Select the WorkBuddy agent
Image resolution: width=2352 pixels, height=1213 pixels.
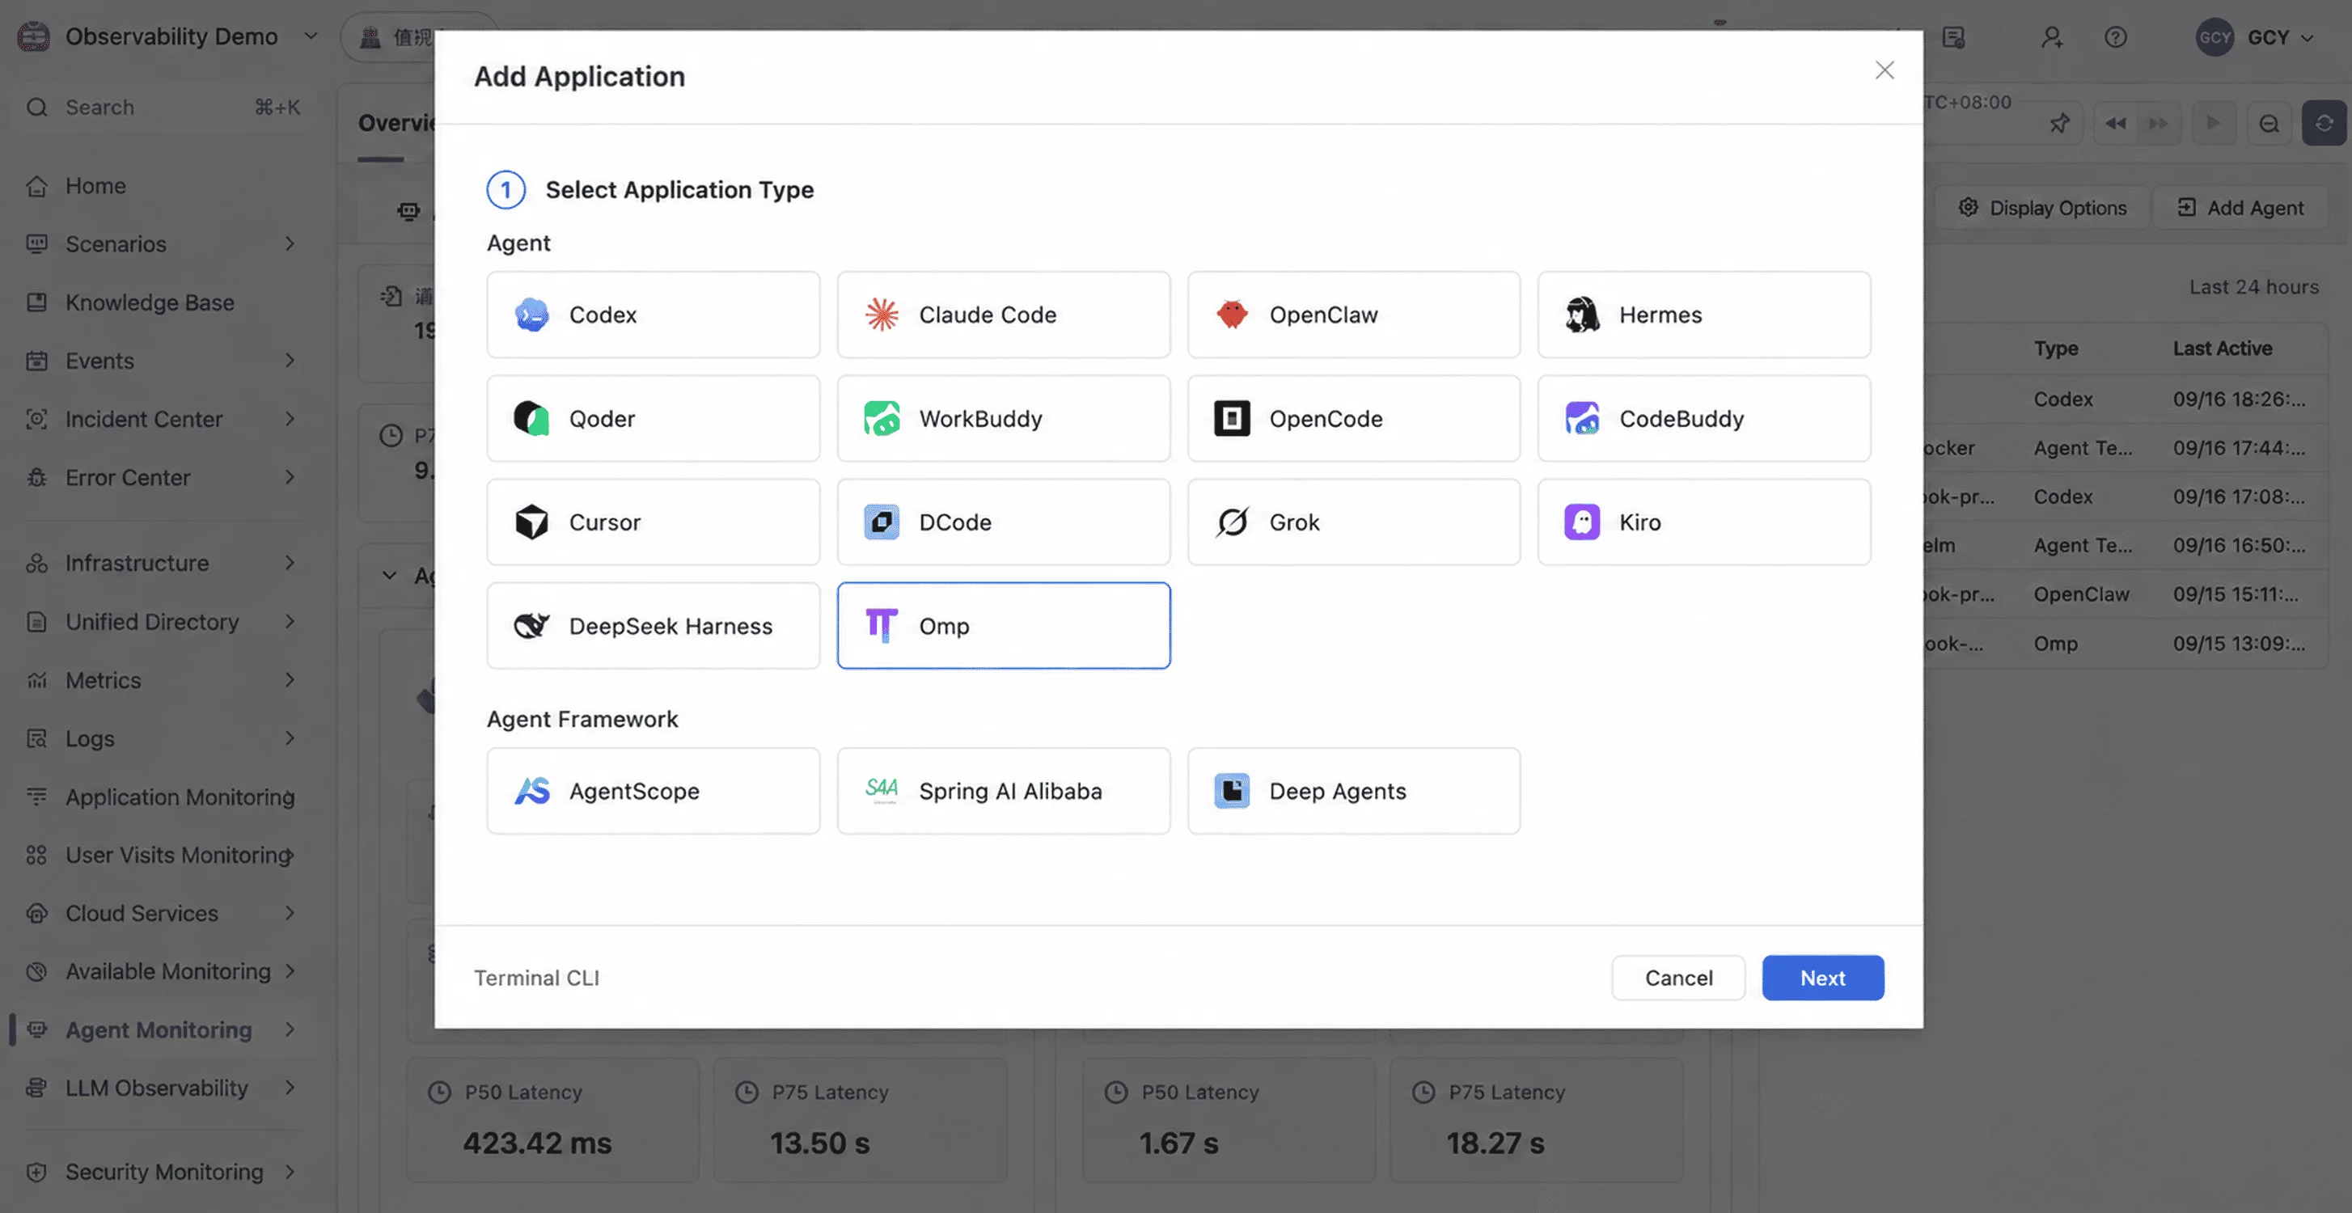(x=1004, y=418)
